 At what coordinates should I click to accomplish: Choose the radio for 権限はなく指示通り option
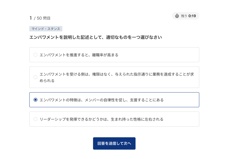tap(35, 77)
